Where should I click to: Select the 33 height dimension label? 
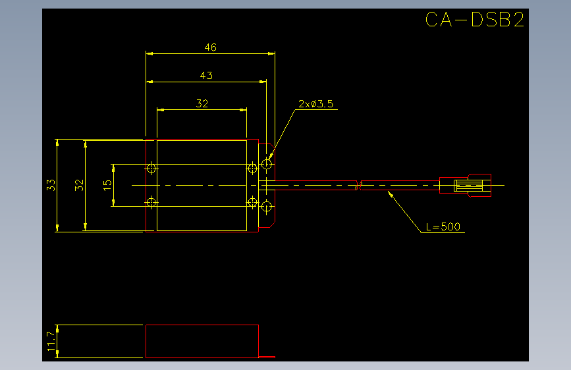point(51,185)
